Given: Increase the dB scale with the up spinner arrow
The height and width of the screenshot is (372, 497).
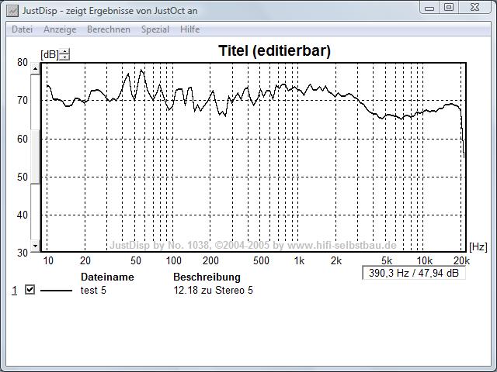Looking at the screenshot, I should 64,51.
